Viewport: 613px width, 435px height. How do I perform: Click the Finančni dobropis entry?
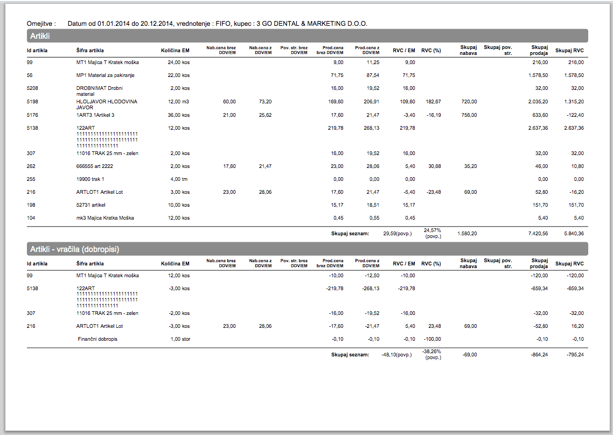click(97, 339)
